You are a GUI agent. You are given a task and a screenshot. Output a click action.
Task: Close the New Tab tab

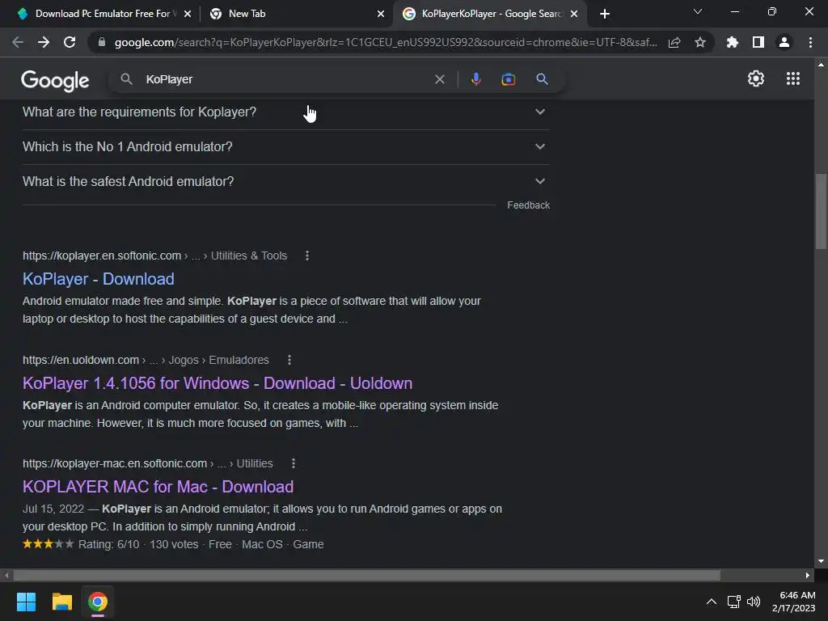(381, 14)
